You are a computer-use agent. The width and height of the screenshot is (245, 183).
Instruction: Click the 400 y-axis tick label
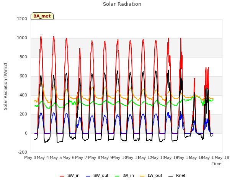[x=23, y=95]
